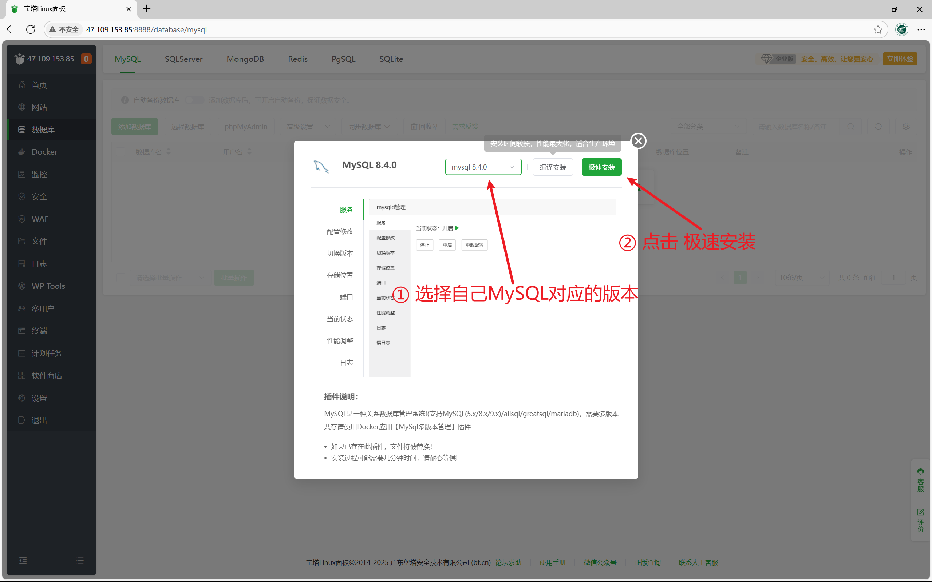The width and height of the screenshot is (932, 582).
Task: Open the 10条/页 page size dropdown
Action: [x=802, y=277]
